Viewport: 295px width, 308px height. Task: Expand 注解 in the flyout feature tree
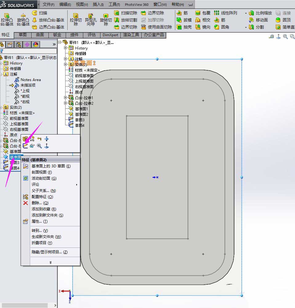65,59
